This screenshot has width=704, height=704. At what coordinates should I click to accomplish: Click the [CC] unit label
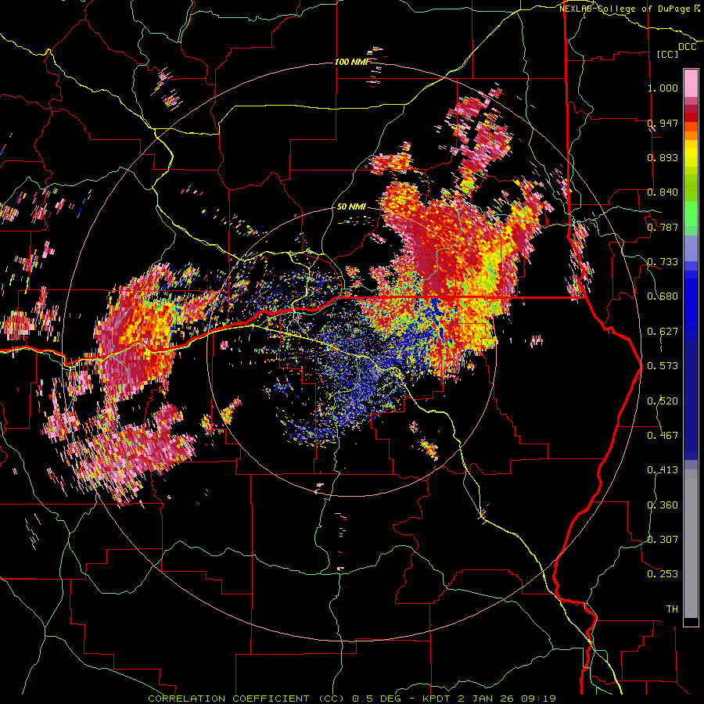[x=668, y=54]
